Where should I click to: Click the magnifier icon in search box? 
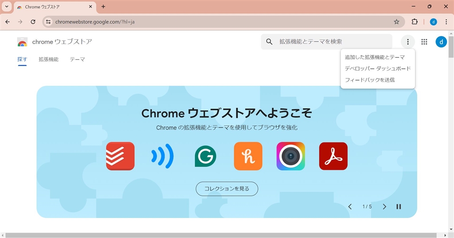pos(269,42)
